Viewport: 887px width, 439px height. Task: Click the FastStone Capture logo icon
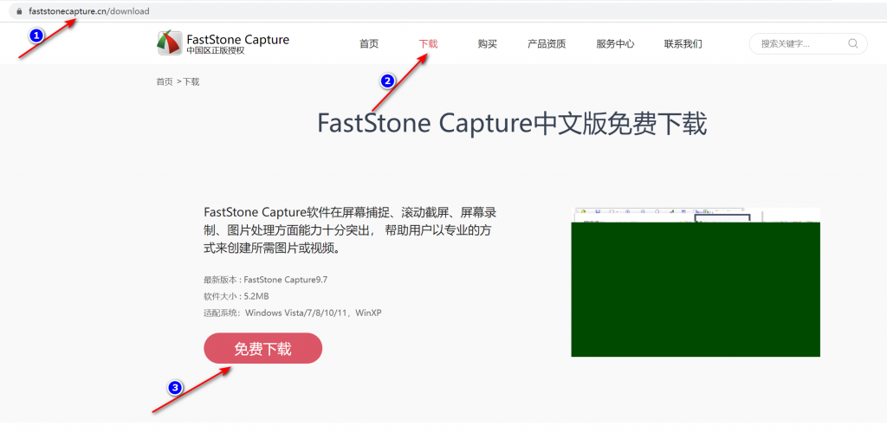(x=170, y=43)
